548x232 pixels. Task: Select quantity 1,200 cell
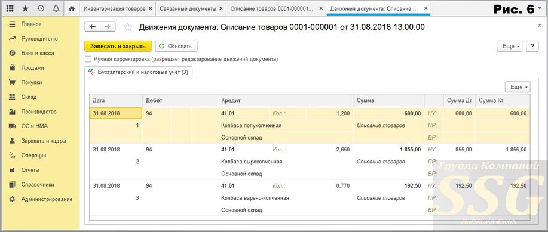(329, 113)
